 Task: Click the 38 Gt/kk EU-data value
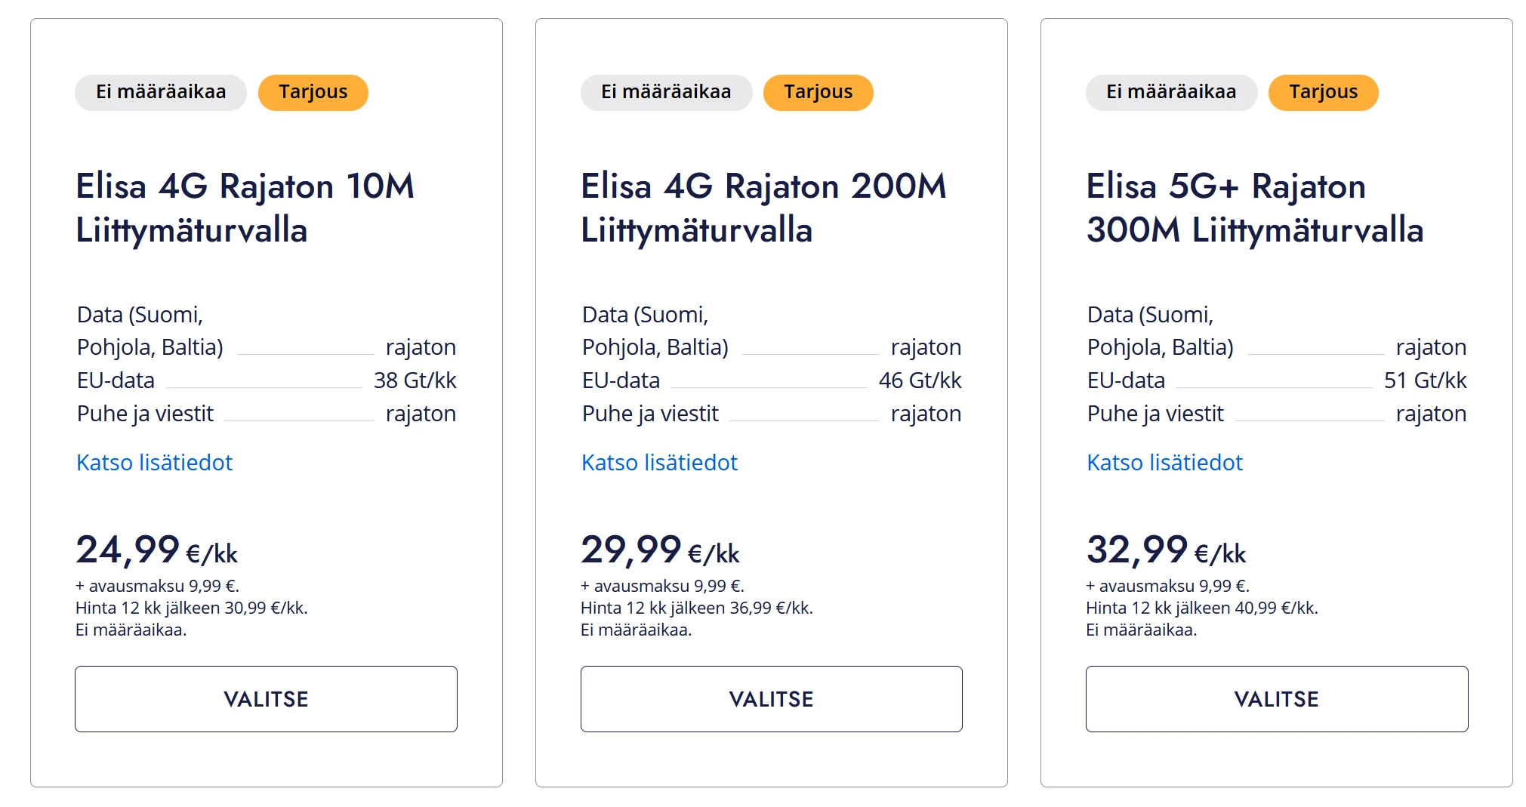click(x=415, y=380)
